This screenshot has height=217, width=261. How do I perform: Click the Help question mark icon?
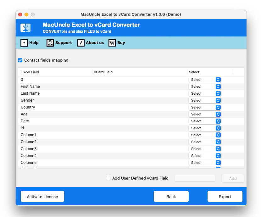tap(24, 43)
